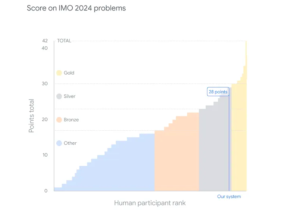Click the Bronze legend text
Viewport: 289px width, 210px height.
coord(71,120)
